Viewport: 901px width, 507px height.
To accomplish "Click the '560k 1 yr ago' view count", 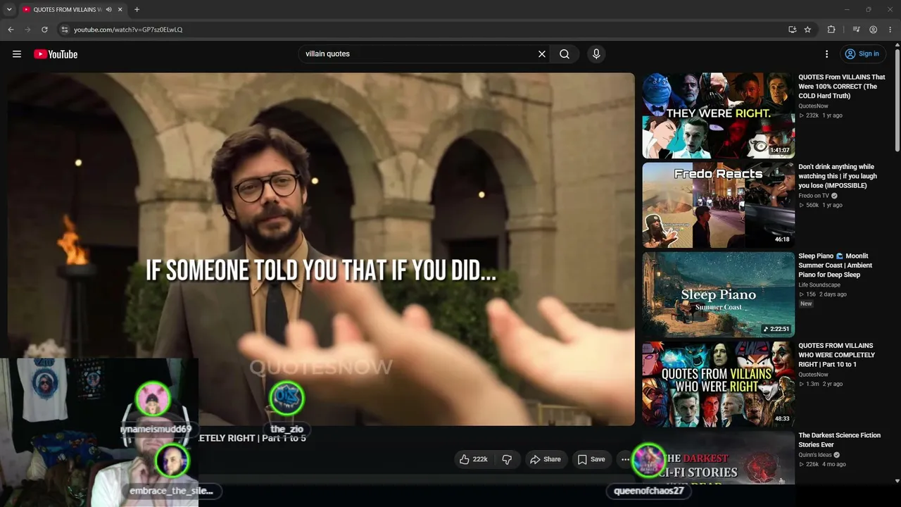I will click(820, 205).
